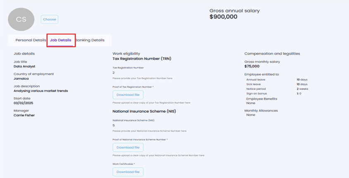349x178 pixels.
Task: Click the CS profile avatar circle
Action: [x=21, y=19]
